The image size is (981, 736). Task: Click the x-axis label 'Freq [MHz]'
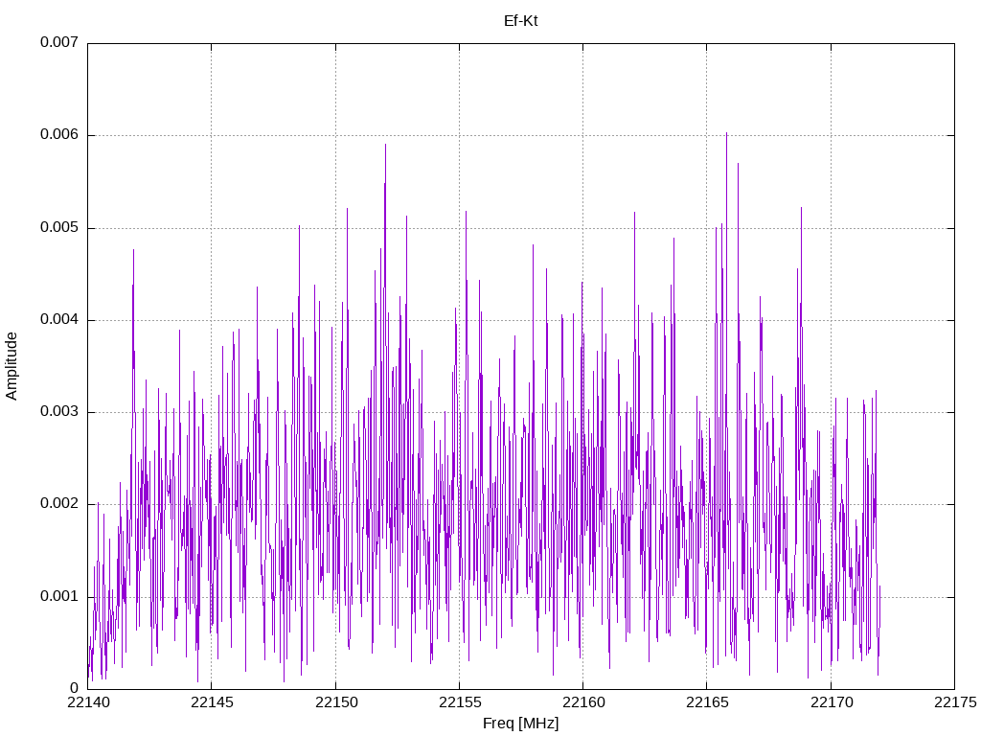click(520, 724)
